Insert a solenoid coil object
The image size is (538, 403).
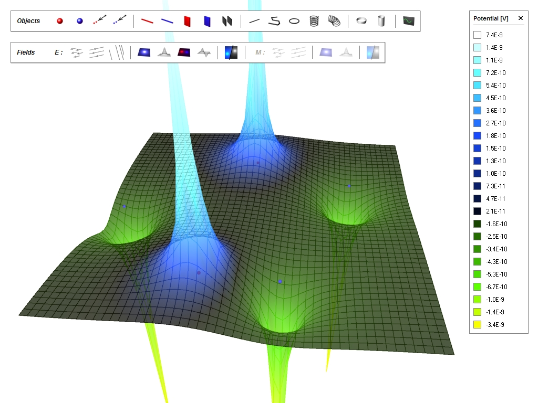[x=314, y=21]
